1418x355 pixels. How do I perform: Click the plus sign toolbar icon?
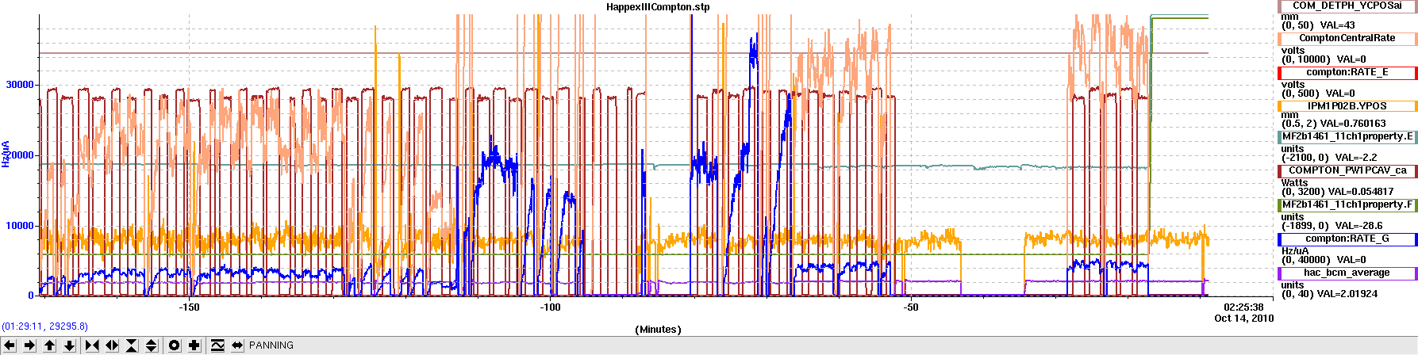(194, 345)
